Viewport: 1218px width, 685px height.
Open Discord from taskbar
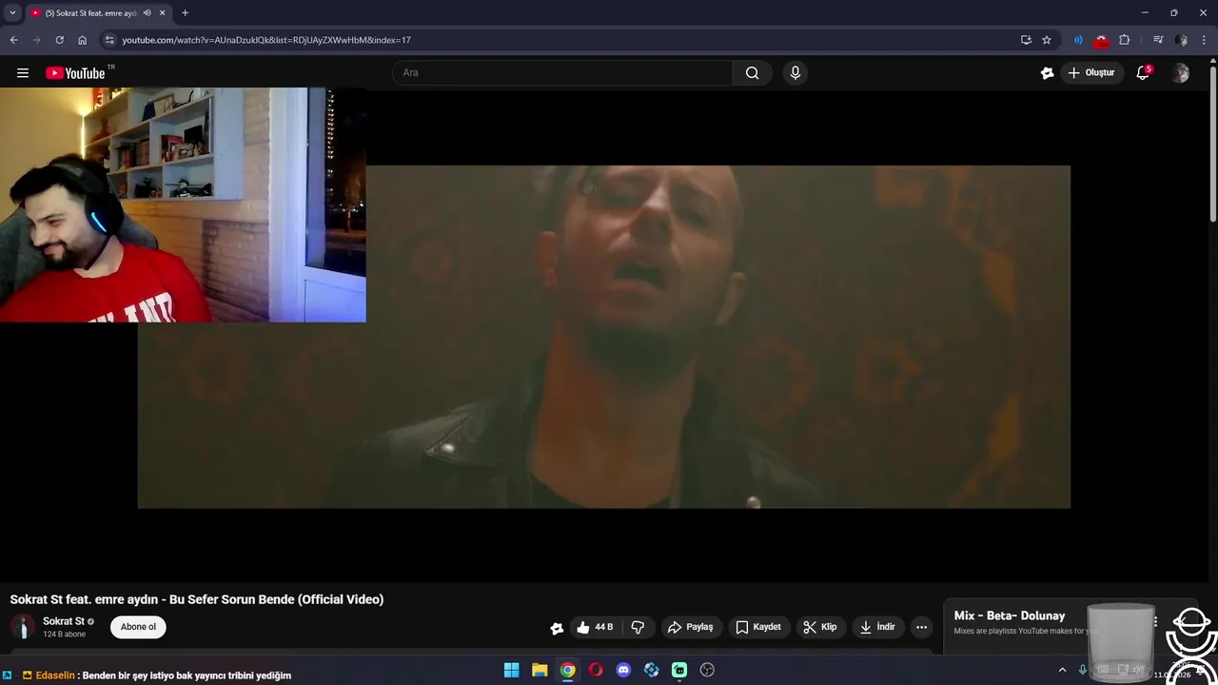coord(623,670)
